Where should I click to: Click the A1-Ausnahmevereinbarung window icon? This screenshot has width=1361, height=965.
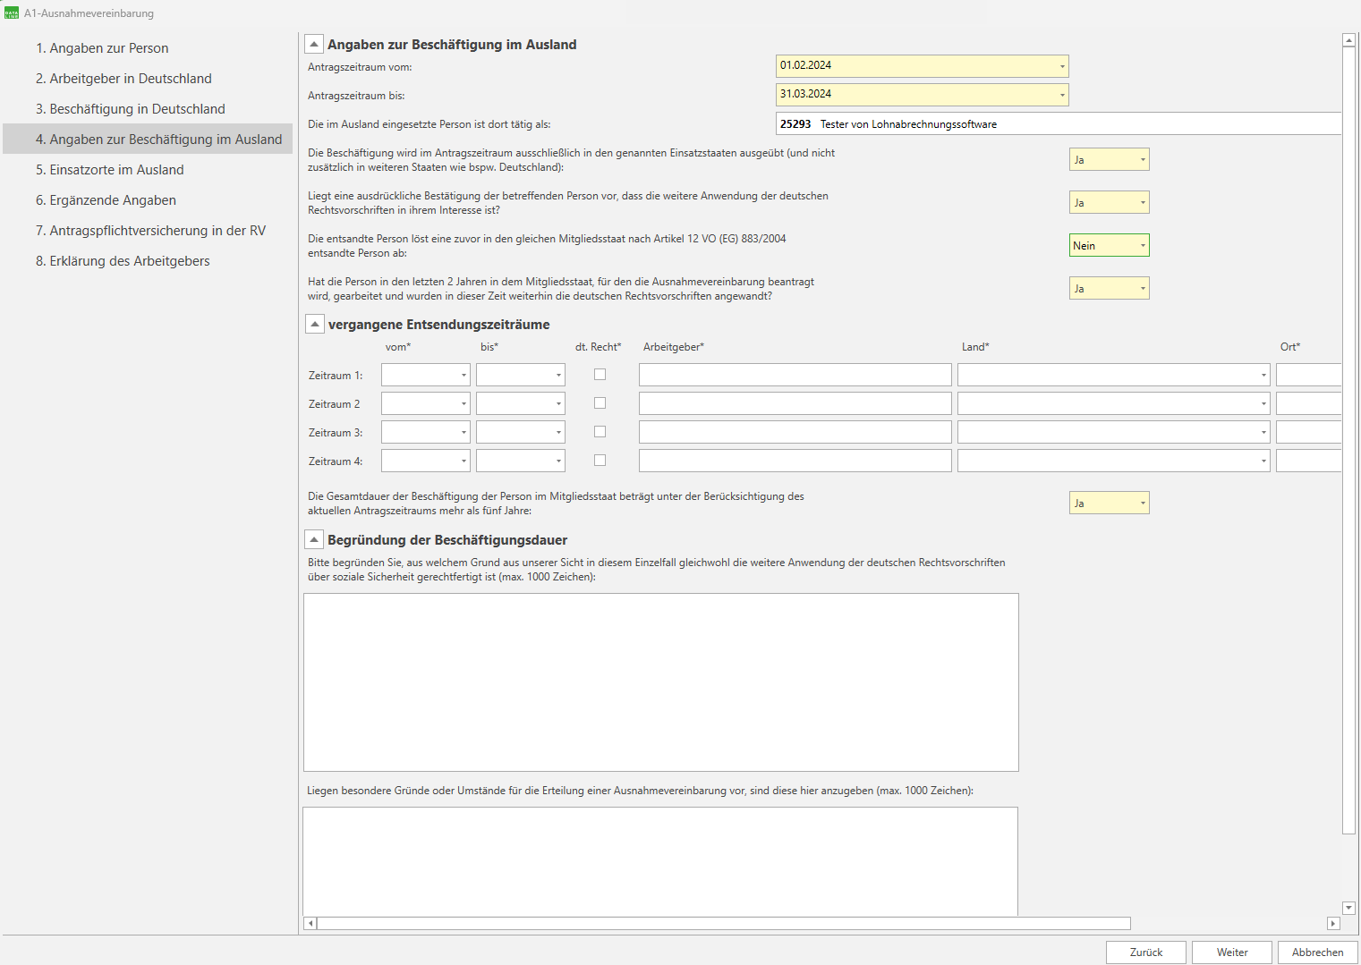point(12,13)
